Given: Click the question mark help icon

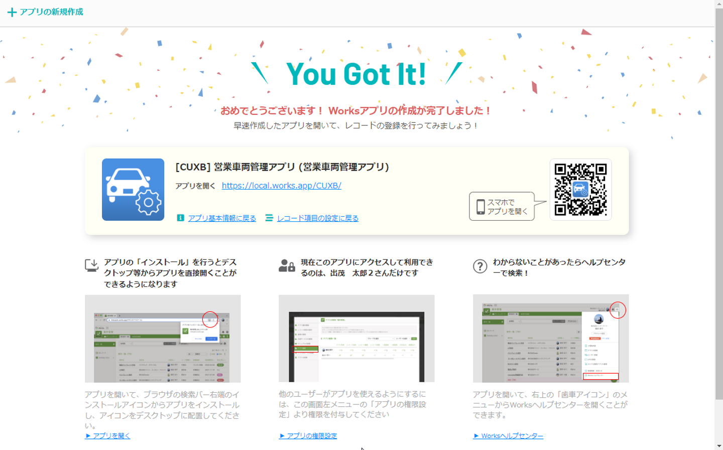Looking at the screenshot, I should pos(480,266).
